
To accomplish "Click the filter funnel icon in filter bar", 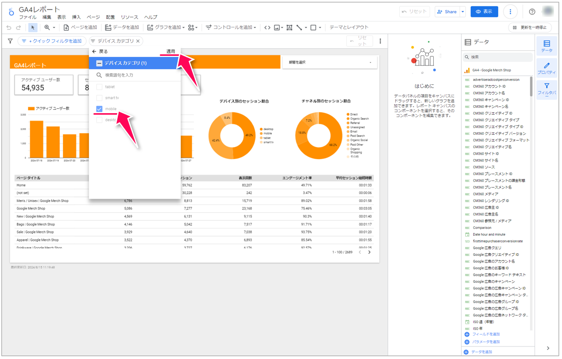I will click(x=10, y=41).
